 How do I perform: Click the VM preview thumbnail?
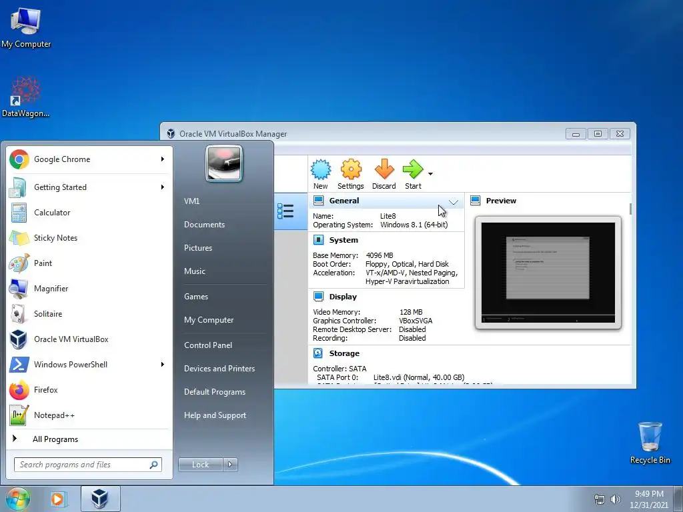(548, 273)
